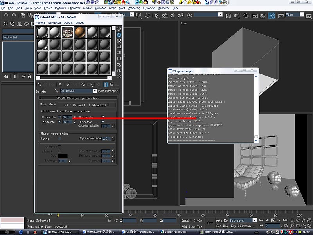Open the Material Editor toolbar icon

tap(272, 15)
